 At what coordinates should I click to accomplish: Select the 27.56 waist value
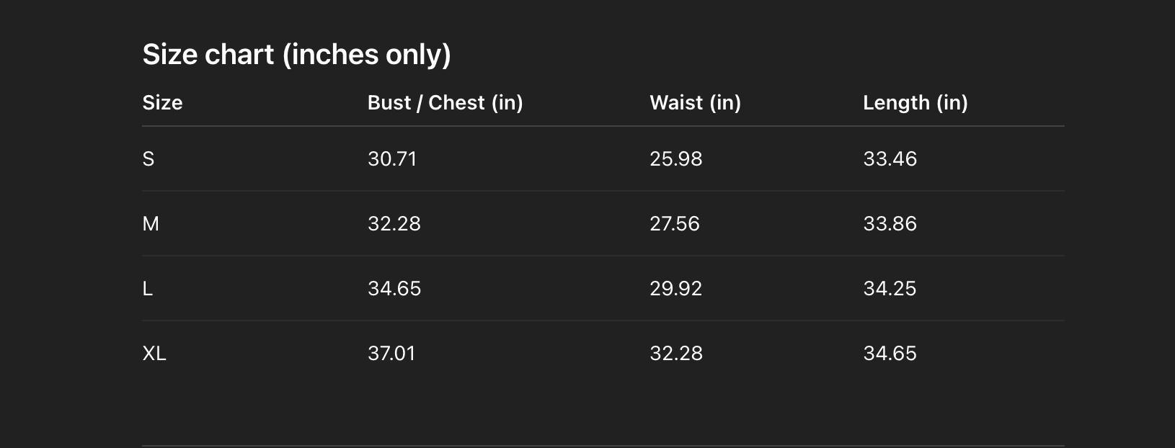pos(674,224)
